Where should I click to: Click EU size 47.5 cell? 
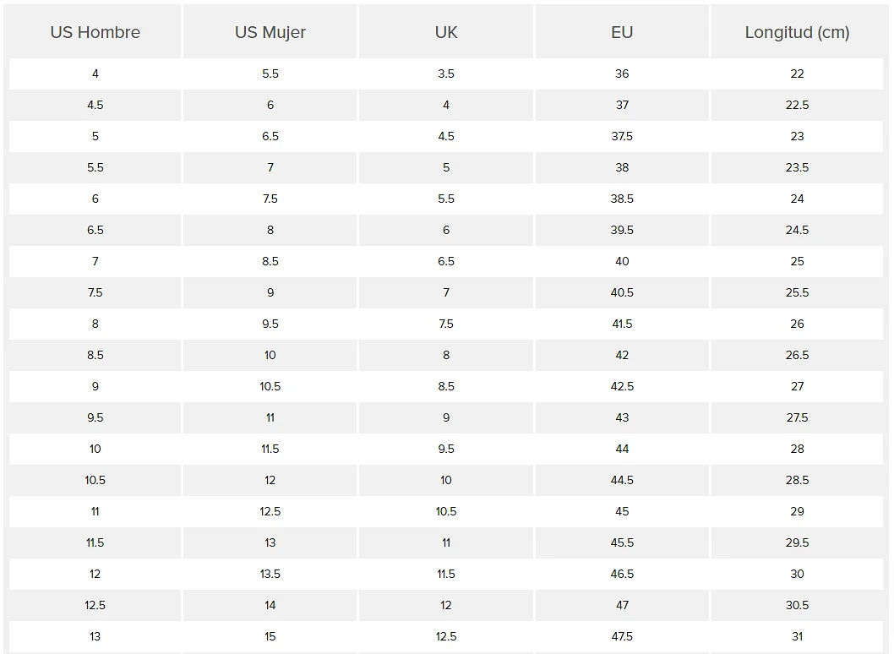pos(622,636)
